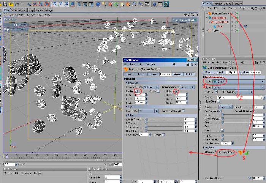Click the Render in Picture Viewer icon
This screenshot has height=183, width=266.
85,4
